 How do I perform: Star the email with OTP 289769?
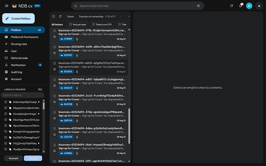point(54,118)
